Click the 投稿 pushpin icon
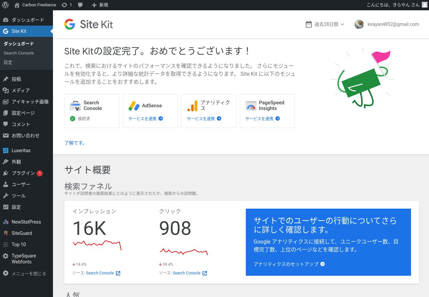Image resolution: width=429 pixels, height=297 pixels. click(x=6, y=79)
